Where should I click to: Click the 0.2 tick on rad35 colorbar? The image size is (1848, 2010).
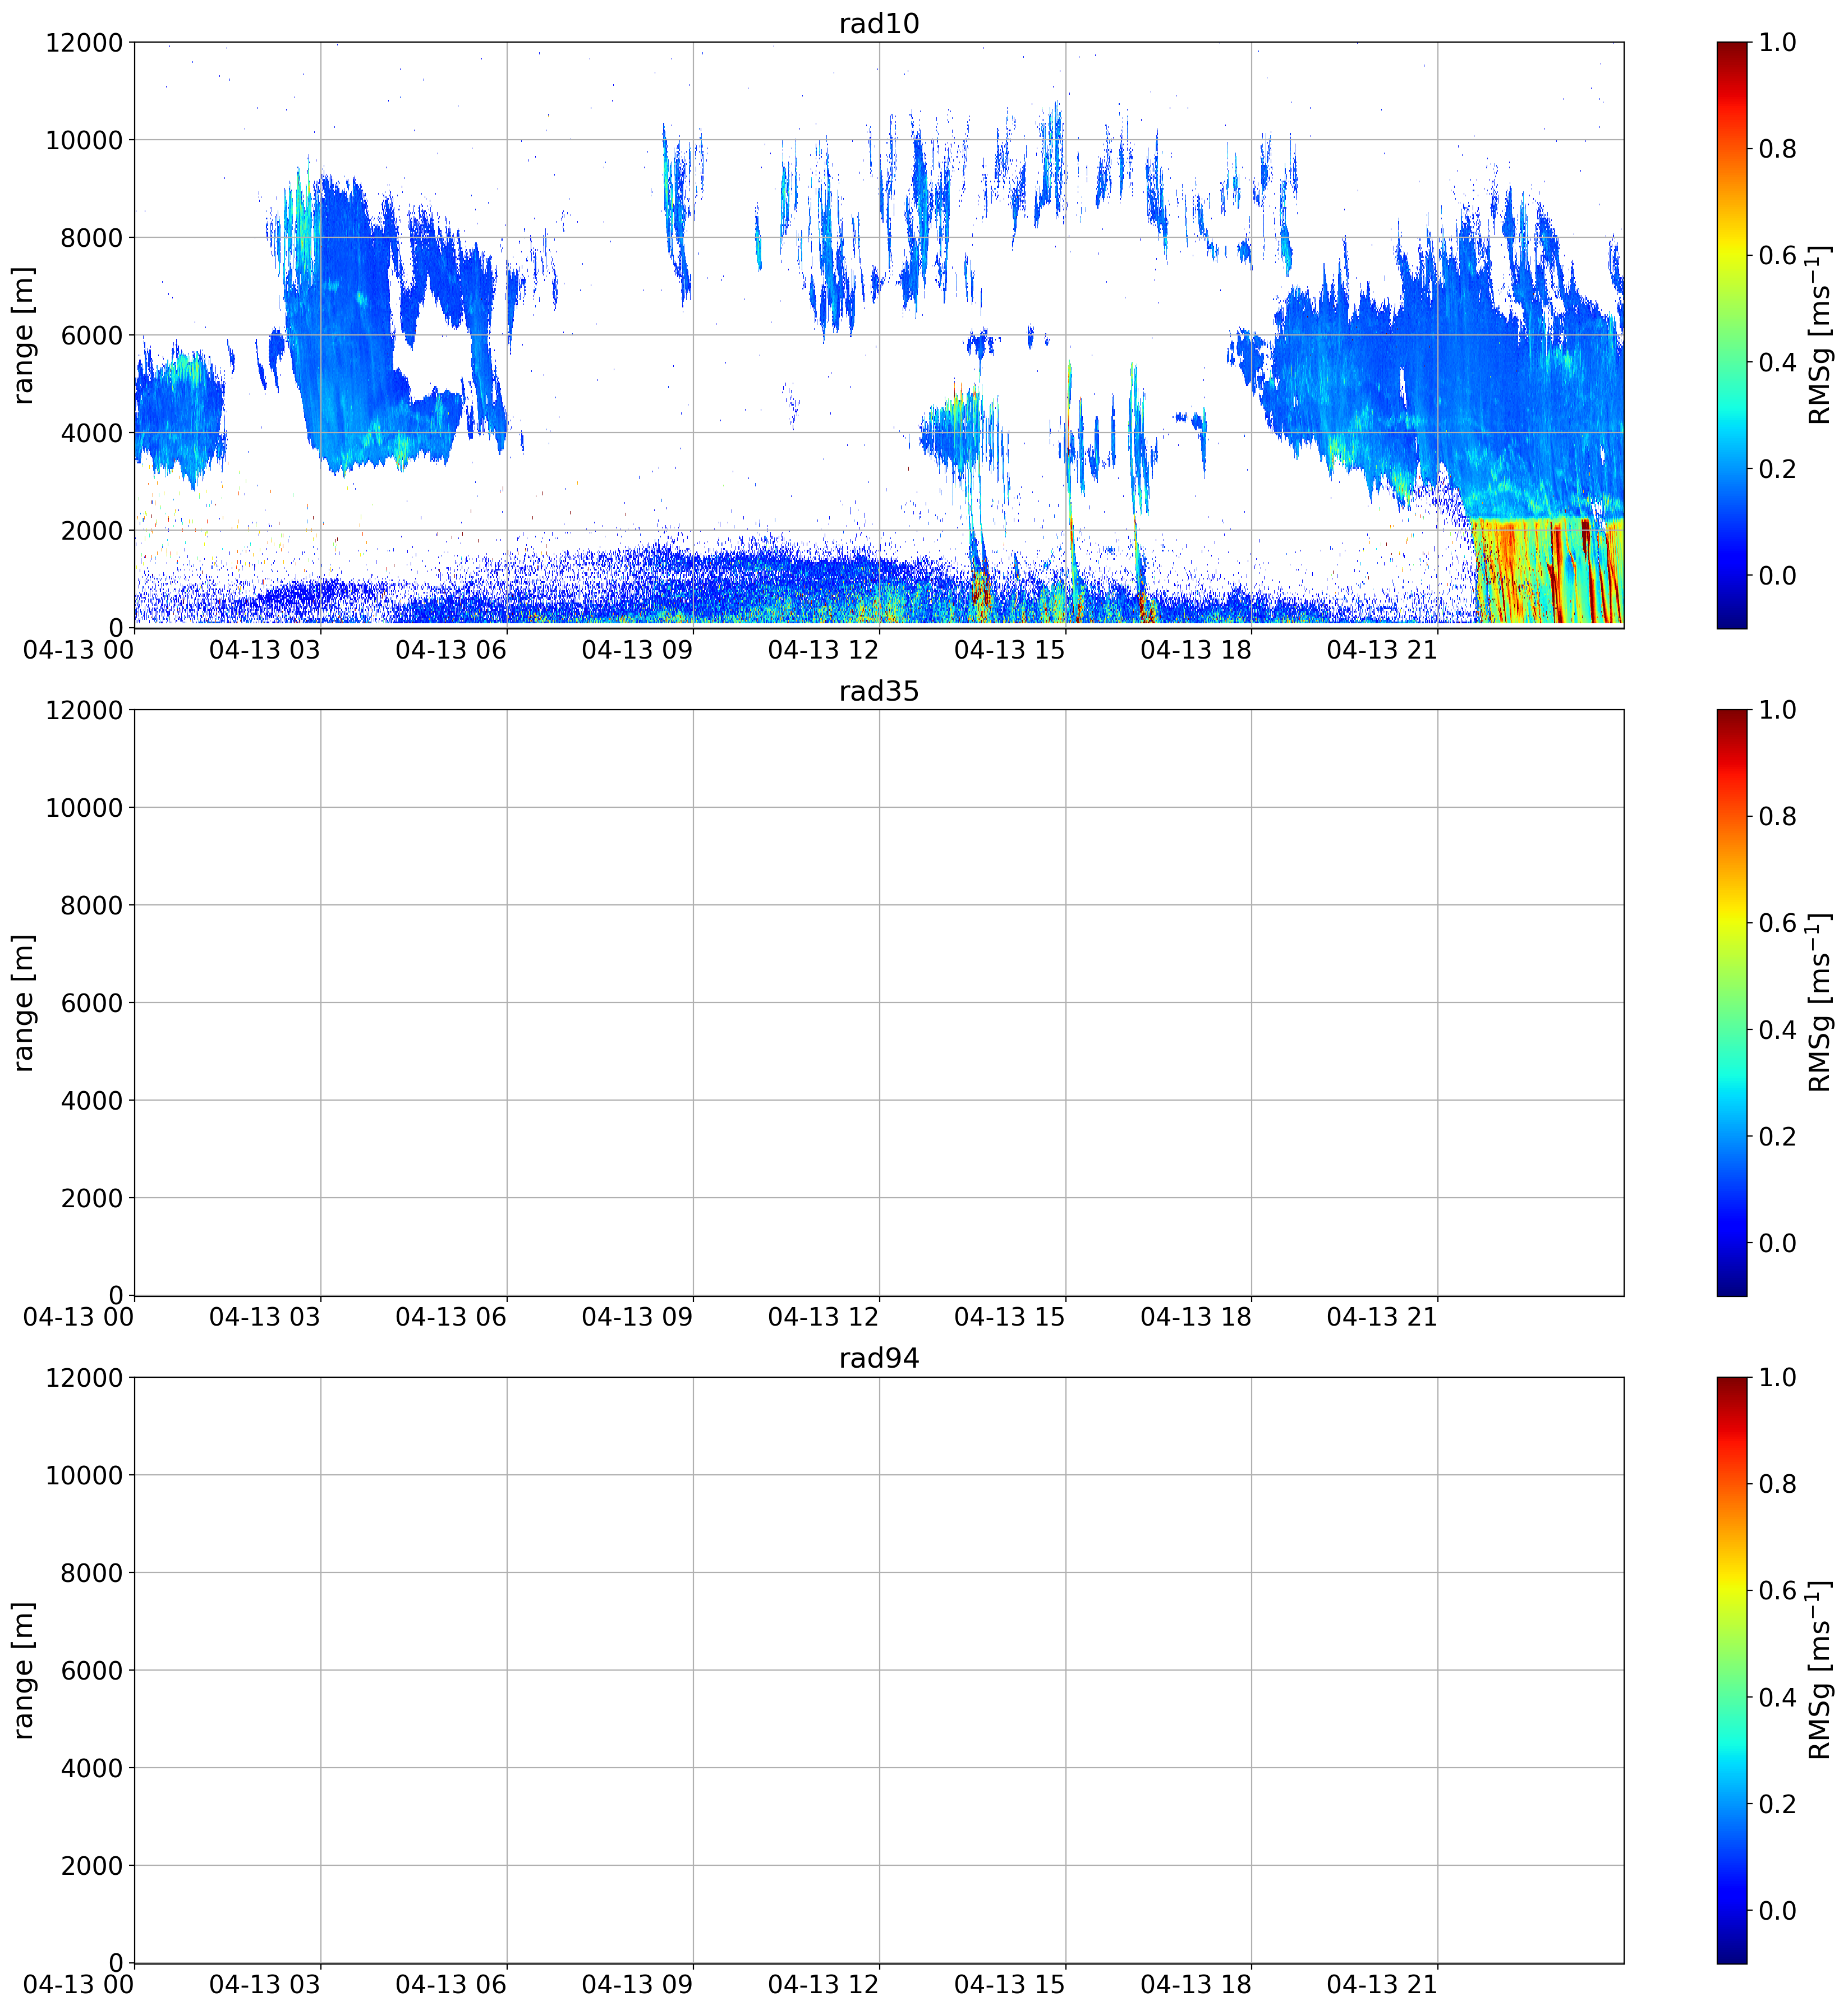click(1778, 1137)
